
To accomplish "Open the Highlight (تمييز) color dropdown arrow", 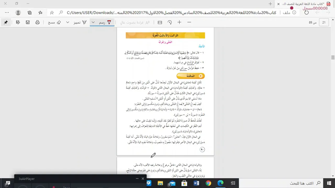I will (x=68, y=22).
